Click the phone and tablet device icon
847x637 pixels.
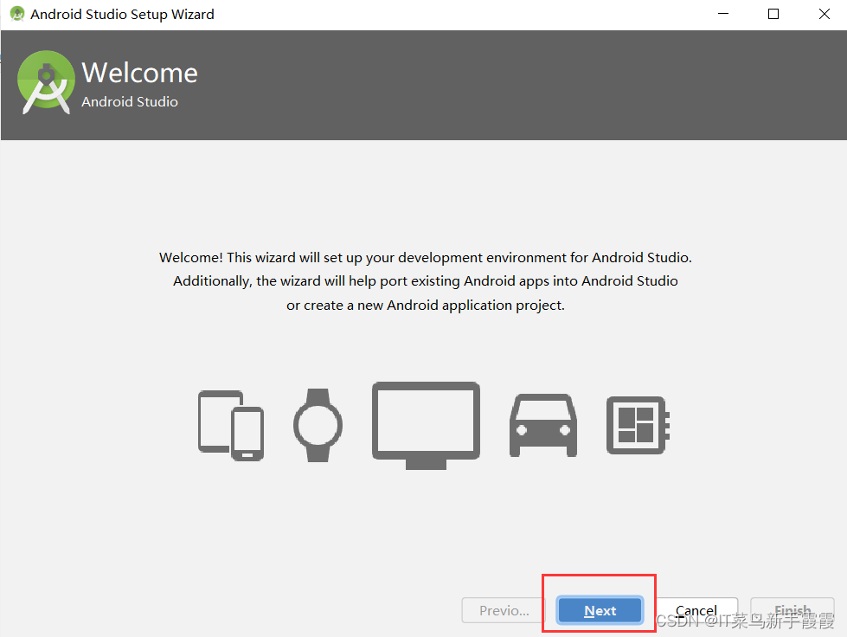(231, 425)
